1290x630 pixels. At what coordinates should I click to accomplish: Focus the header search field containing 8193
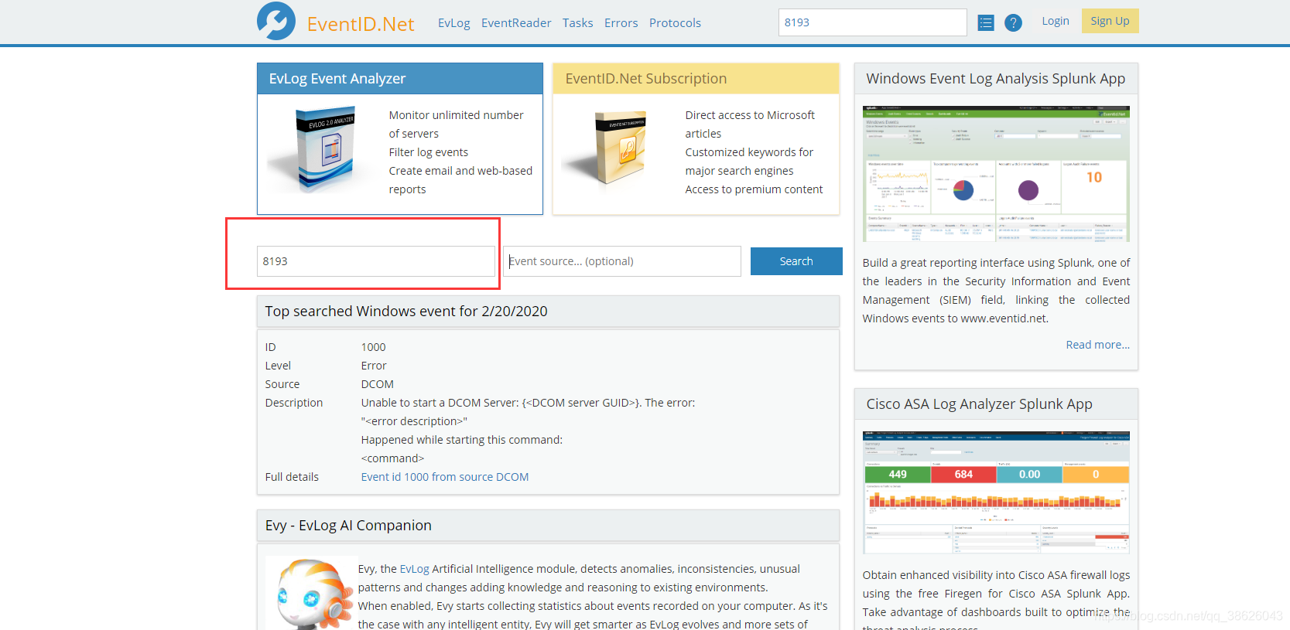tap(872, 22)
